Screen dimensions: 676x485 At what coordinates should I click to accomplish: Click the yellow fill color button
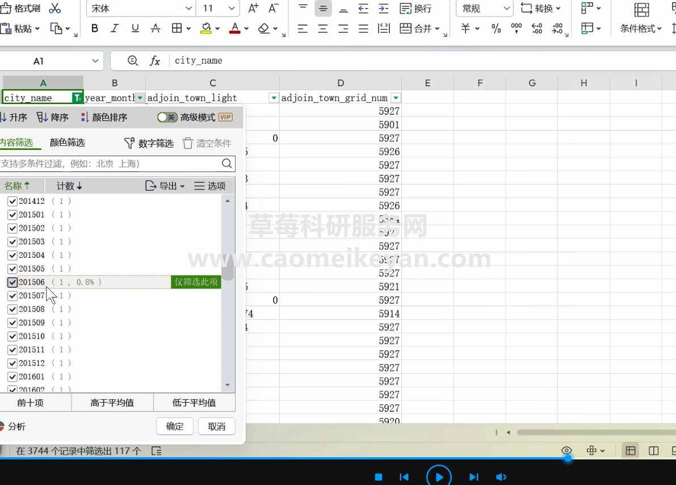click(206, 28)
